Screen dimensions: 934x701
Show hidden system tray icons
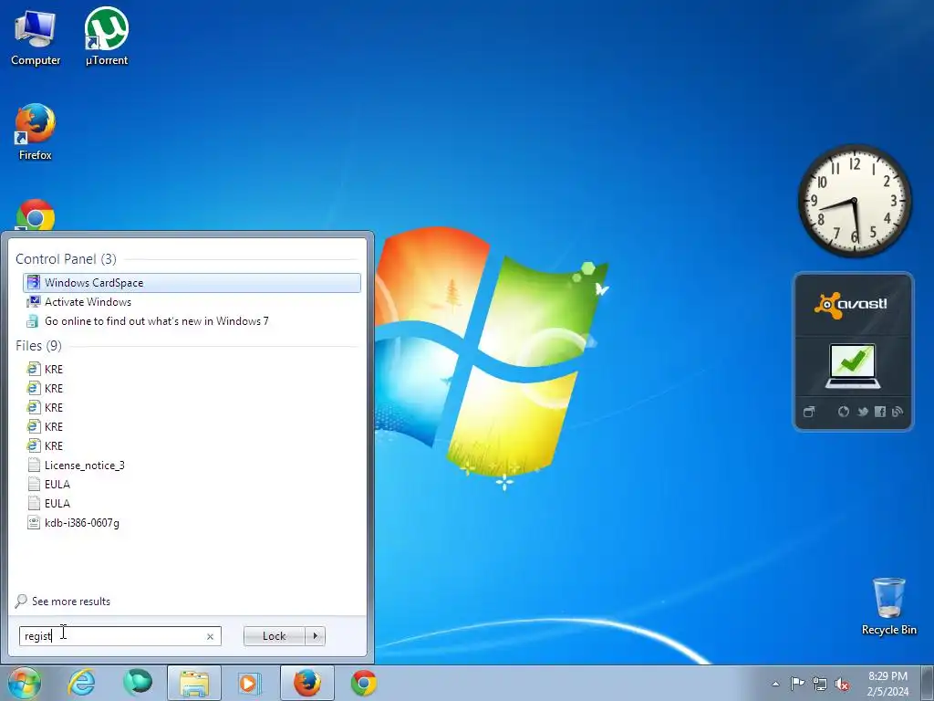[775, 684]
